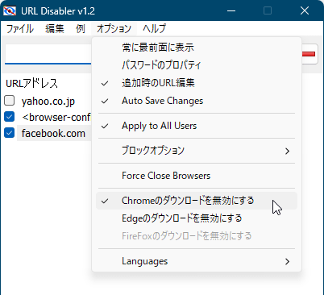Toggle Apply to All Users option
The width and height of the screenshot is (324, 295).
[197, 126]
